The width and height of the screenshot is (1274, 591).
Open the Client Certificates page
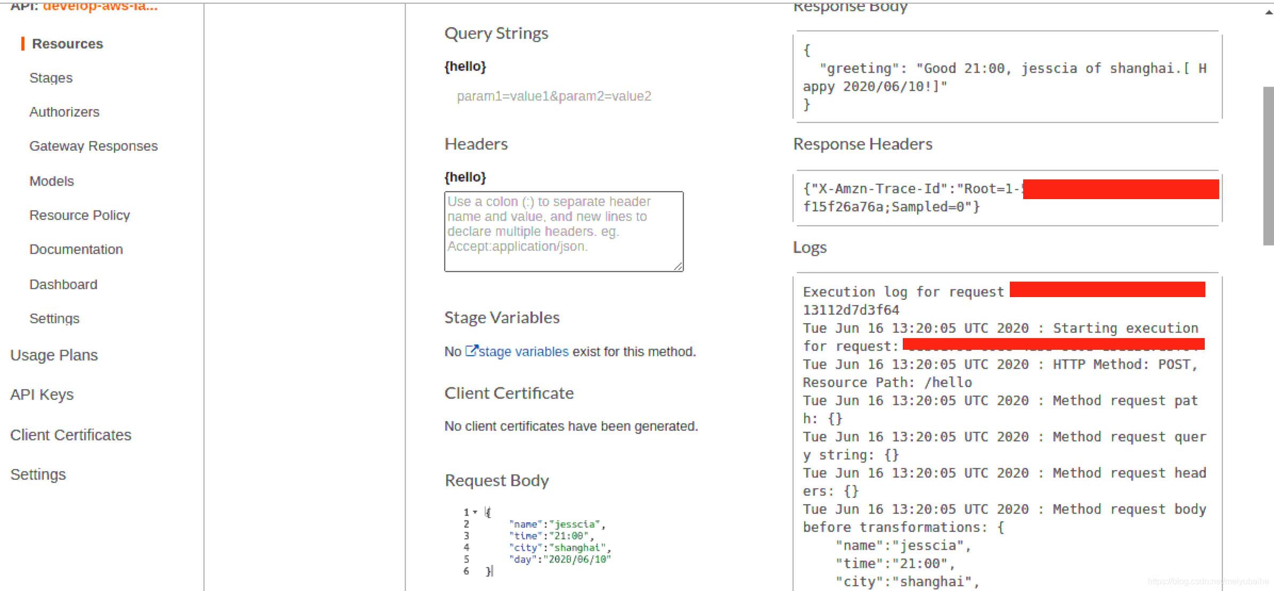point(70,435)
